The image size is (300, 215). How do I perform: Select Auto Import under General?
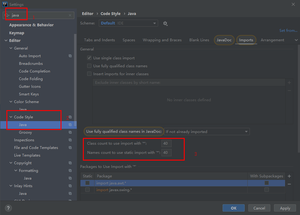click(x=30, y=56)
